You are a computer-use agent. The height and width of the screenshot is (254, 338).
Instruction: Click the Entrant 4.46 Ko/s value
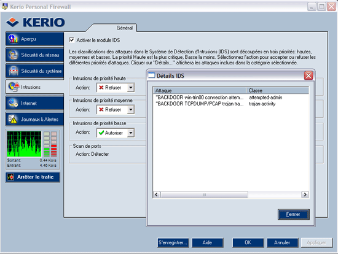pos(48,165)
